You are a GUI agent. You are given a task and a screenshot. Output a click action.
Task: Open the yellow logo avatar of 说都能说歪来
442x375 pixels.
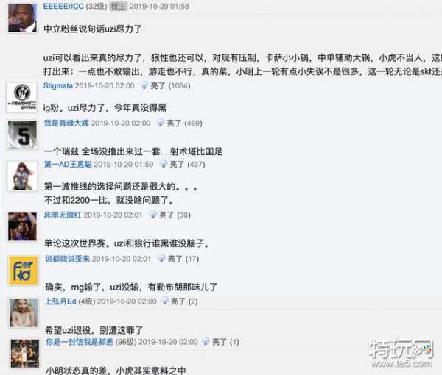(23, 271)
